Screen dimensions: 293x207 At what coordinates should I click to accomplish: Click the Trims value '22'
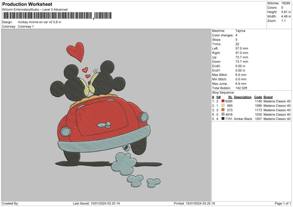pos(237,44)
